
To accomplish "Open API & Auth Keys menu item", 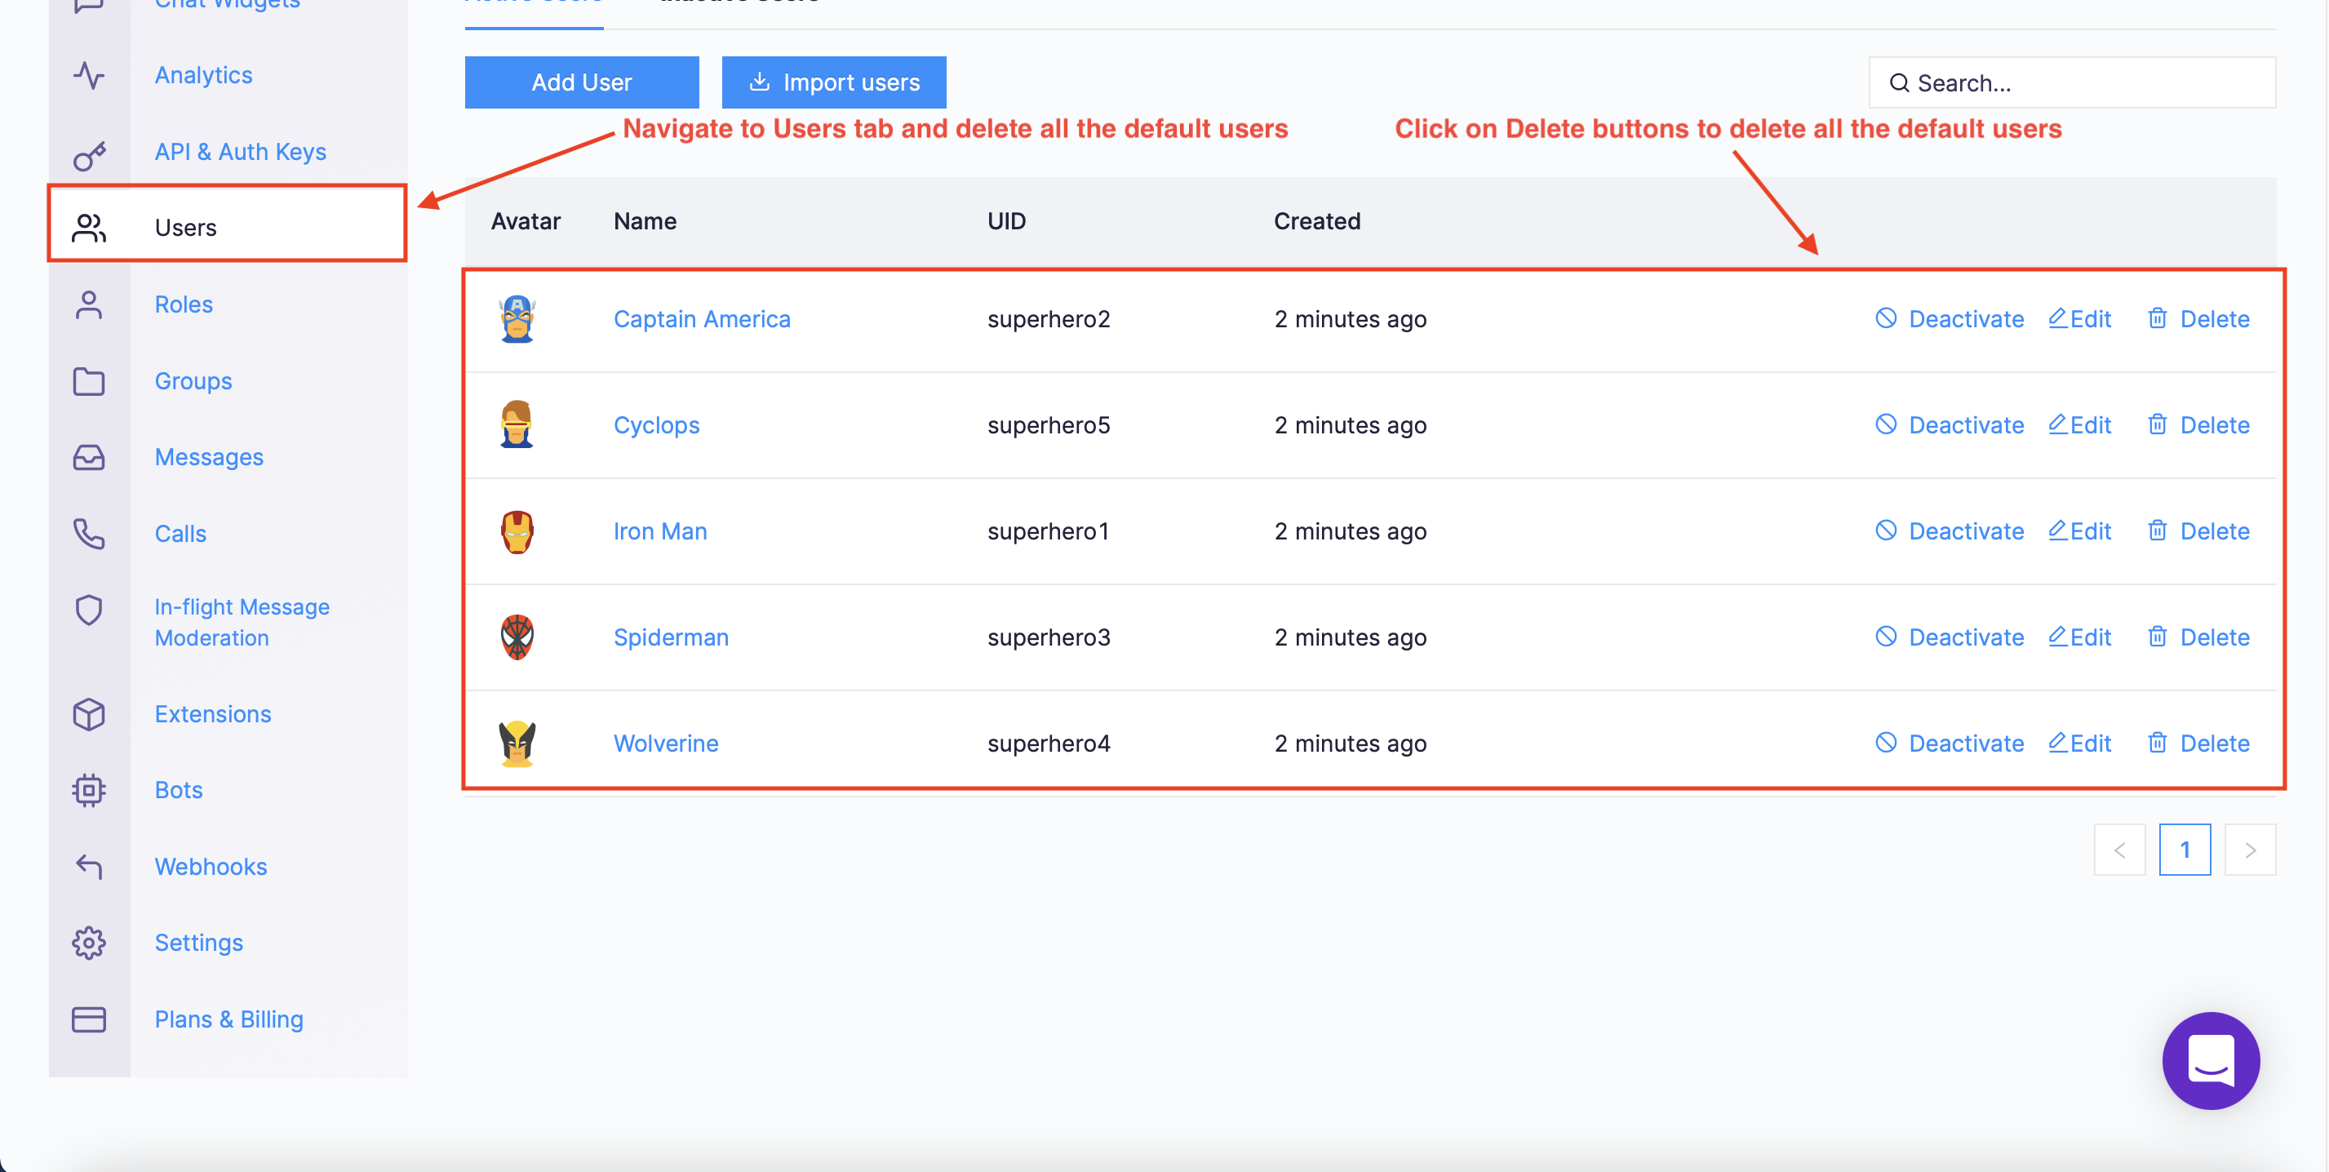I will coord(241,152).
